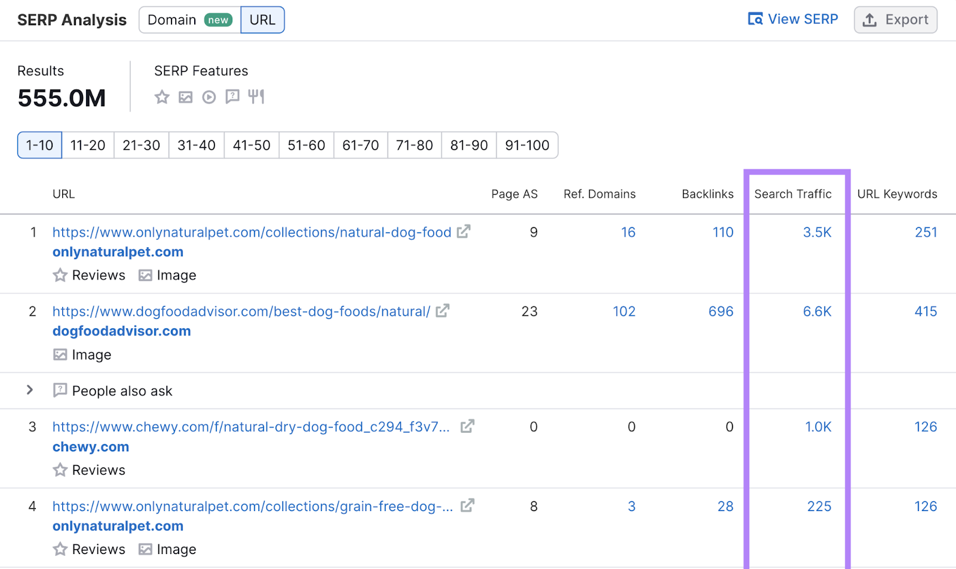Click the People also ask question icon row
This screenshot has width=956, height=569.
click(x=60, y=390)
